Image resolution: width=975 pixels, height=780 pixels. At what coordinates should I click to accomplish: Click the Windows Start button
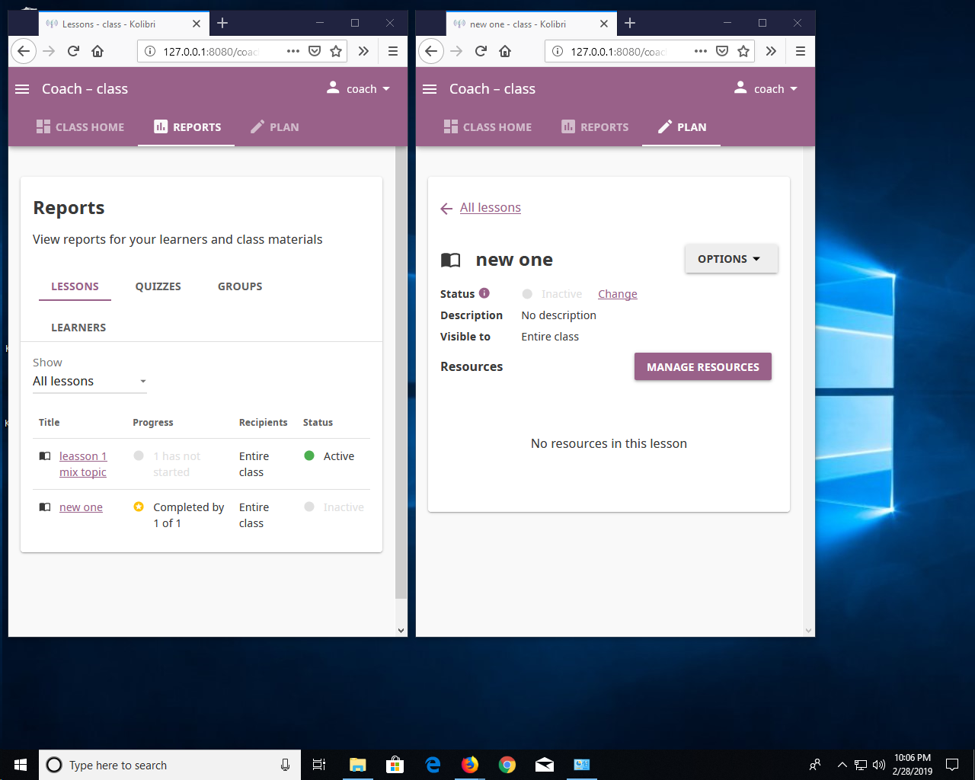click(21, 765)
